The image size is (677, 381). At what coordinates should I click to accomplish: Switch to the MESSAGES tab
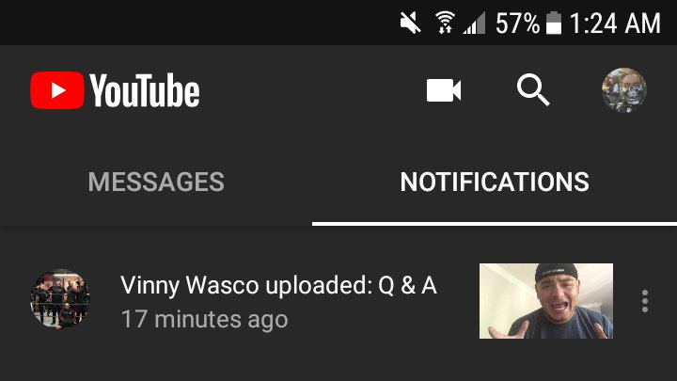[156, 182]
